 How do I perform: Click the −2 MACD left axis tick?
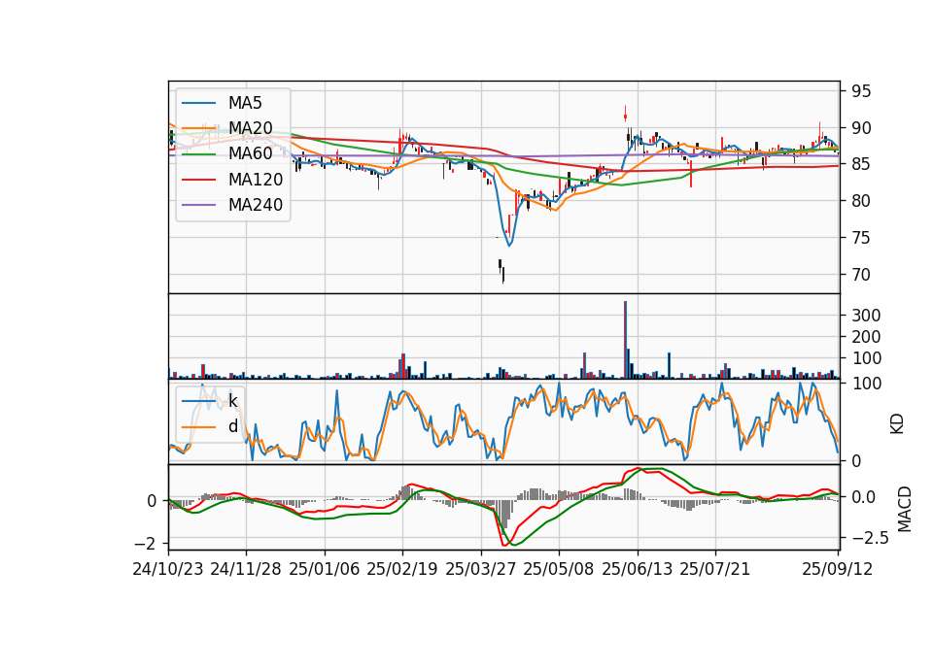point(145,544)
